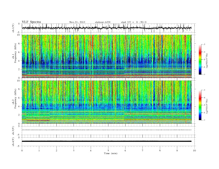
Task: Click the time axis tick label "1"
Action: 39,150
